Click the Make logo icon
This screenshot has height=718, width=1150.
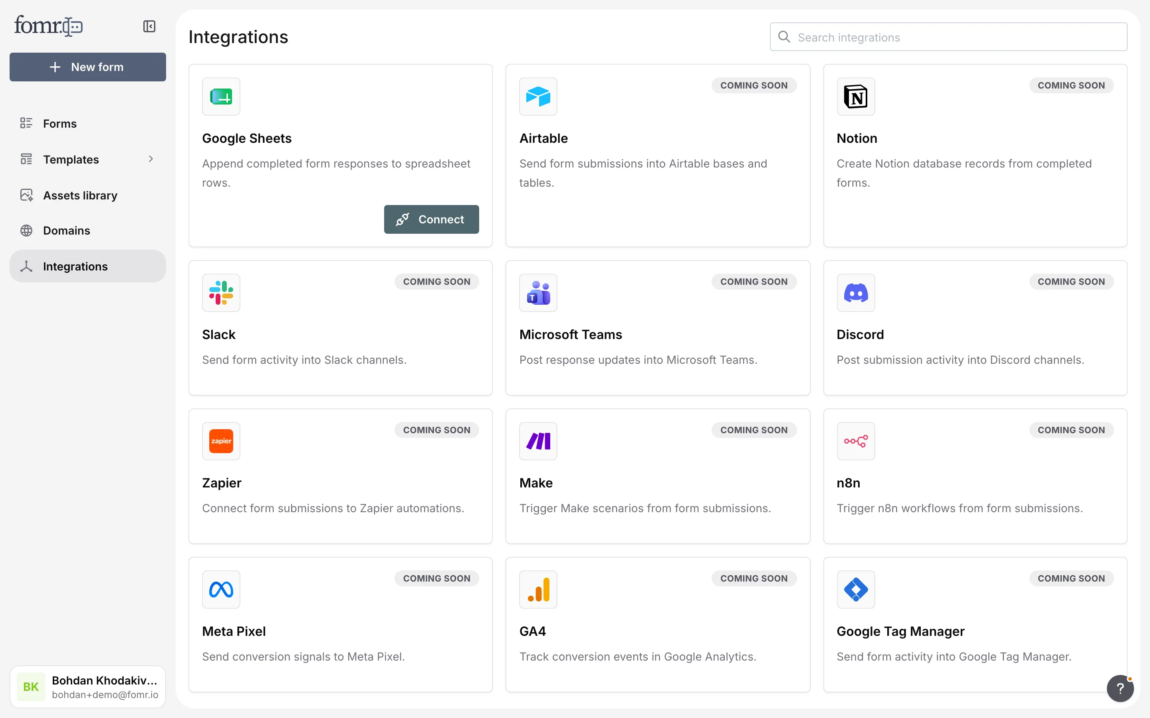click(538, 441)
